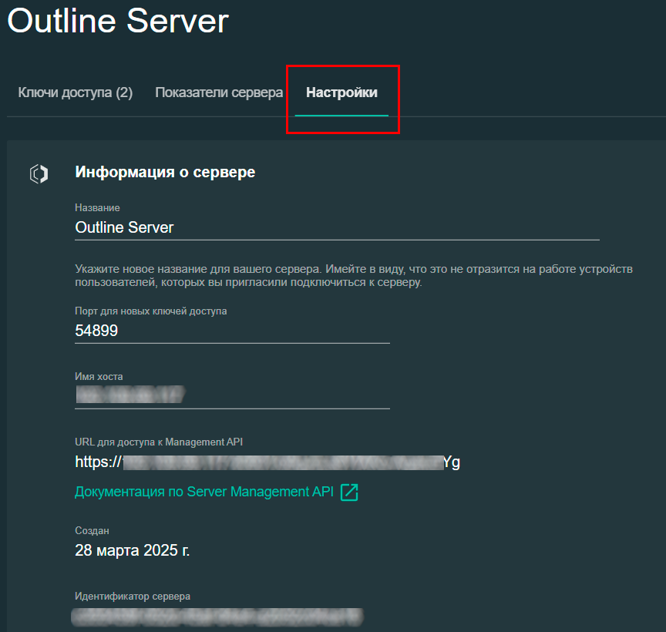The height and width of the screenshot is (632, 666).
Task: Click the Информация о сервере heading
Action: (165, 172)
